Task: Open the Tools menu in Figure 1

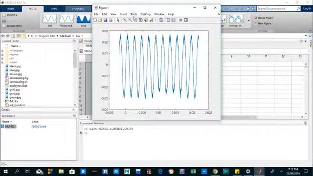Action: tap(134, 14)
